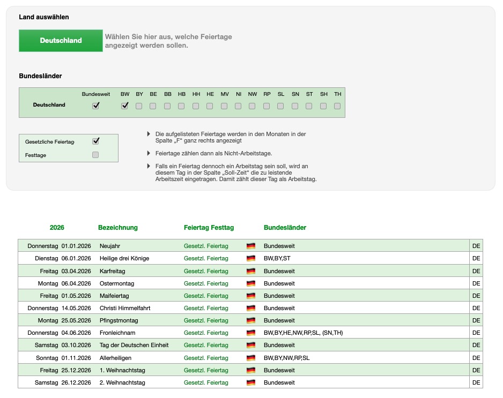Click German flag icon in Karfreitag row
503x398 pixels.
click(x=250, y=271)
